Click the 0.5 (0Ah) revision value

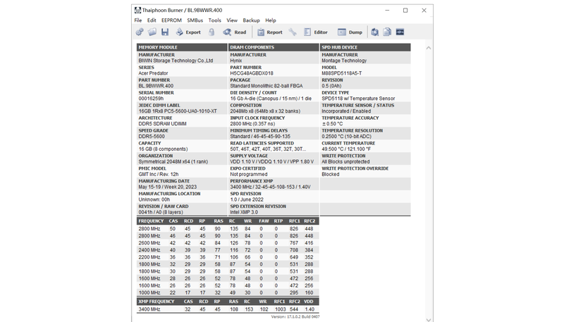point(331,86)
